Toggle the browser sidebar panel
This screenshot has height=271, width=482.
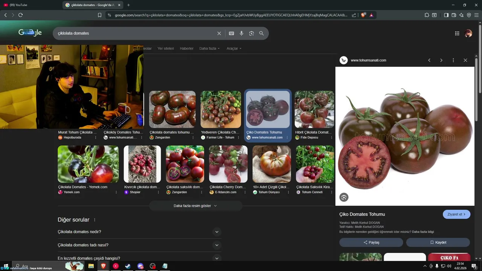point(446,15)
